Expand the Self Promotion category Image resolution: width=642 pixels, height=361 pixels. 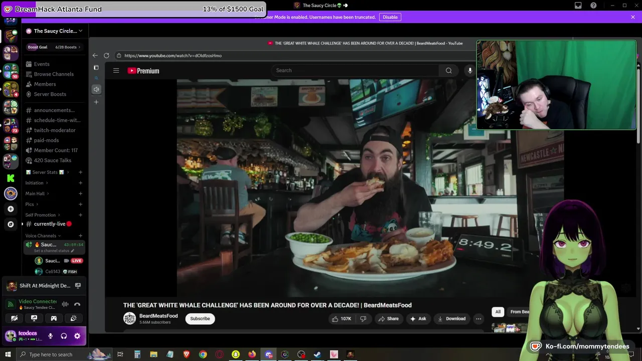coord(43,215)
